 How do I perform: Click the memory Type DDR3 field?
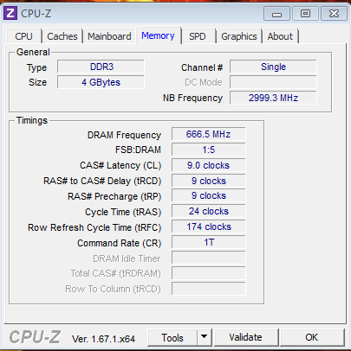click(101, 67)
